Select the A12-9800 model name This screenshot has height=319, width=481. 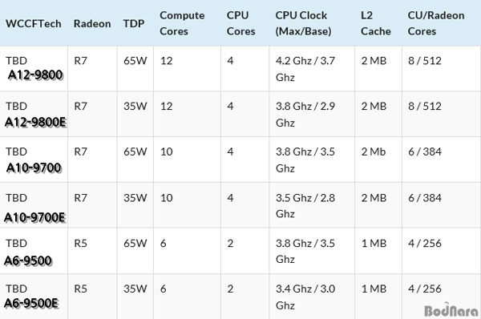tap(35, 75)
